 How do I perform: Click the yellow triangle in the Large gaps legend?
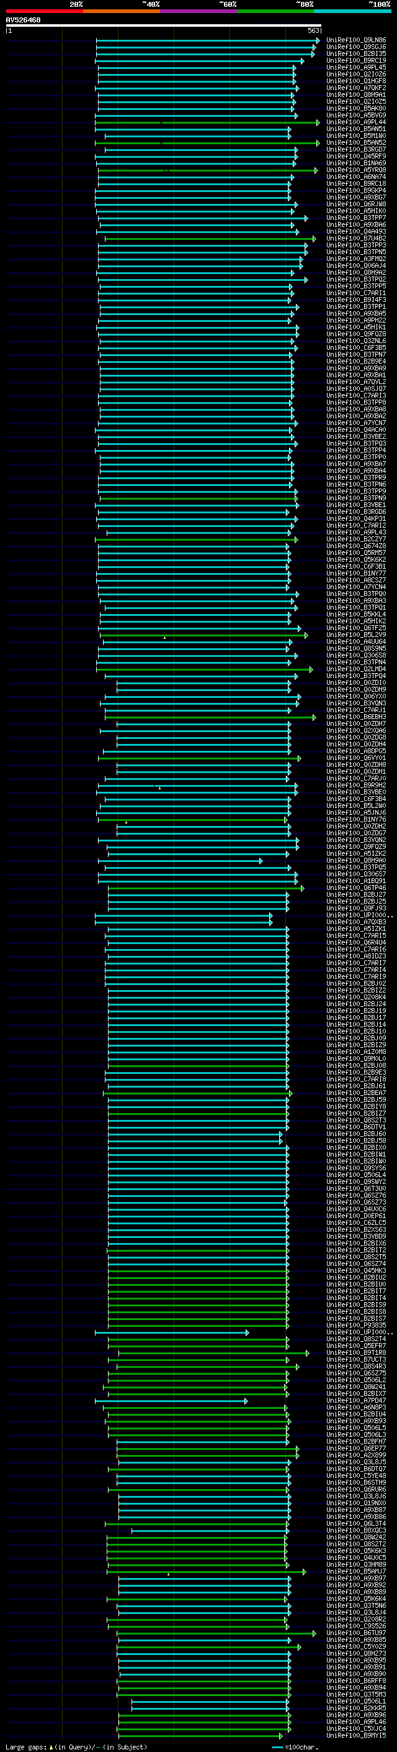click(51, 1747)
